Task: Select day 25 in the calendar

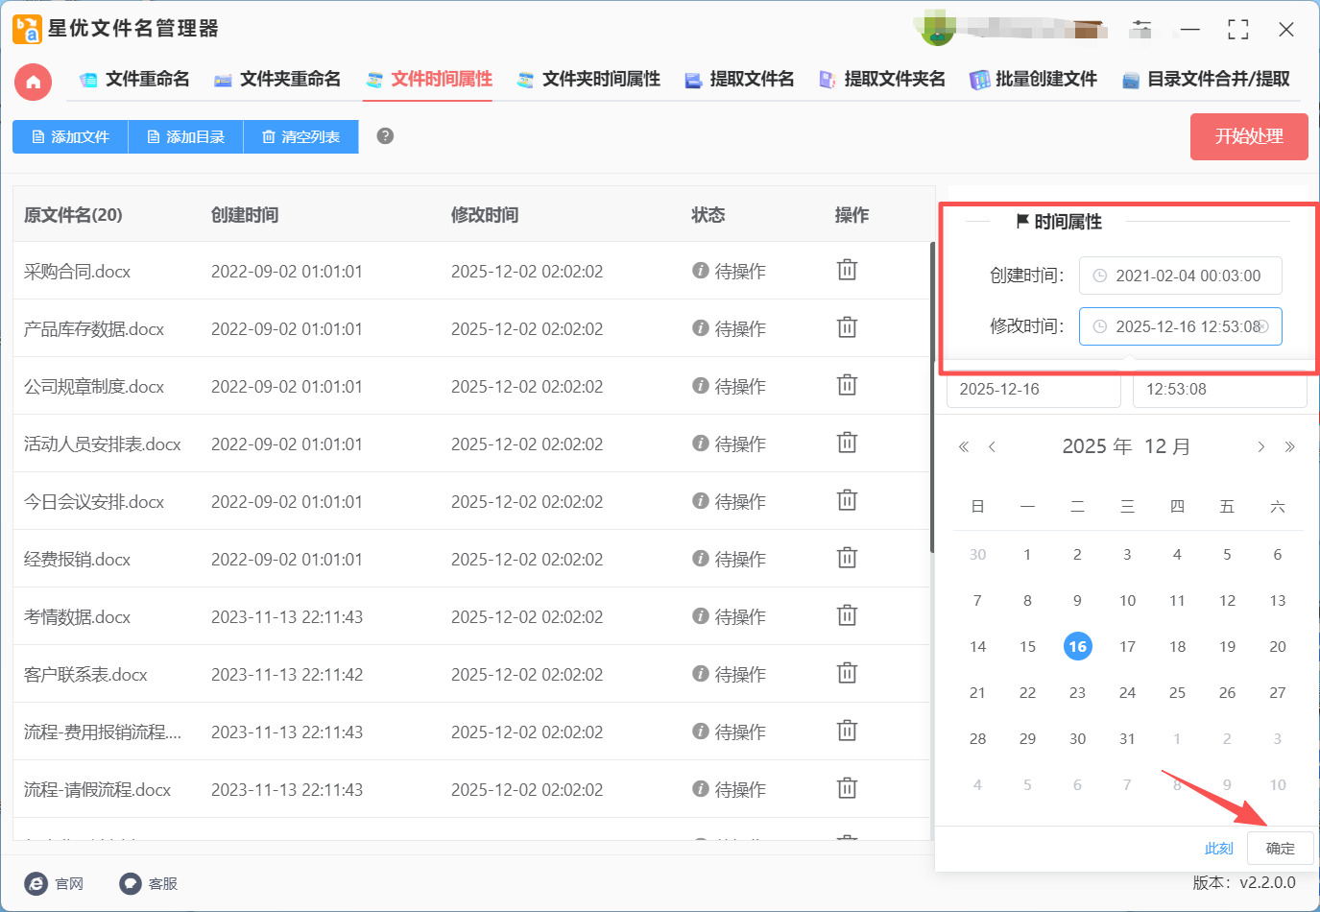Action: (x=1177, y=693)
